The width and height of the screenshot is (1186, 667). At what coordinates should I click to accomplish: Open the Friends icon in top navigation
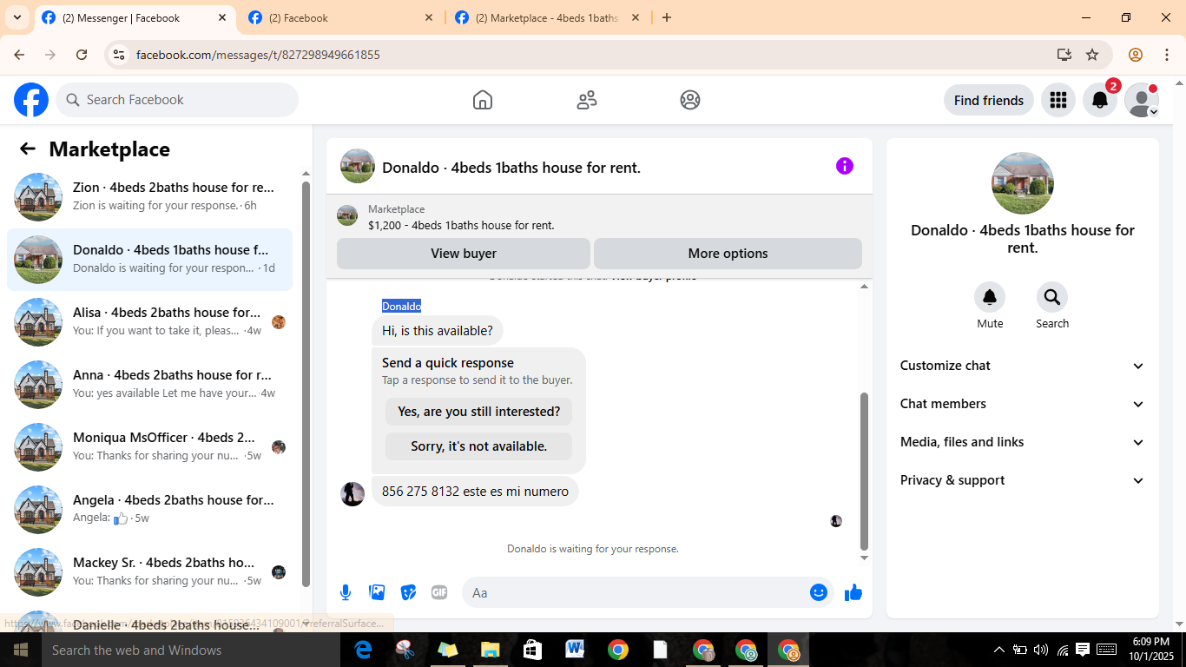click(587, 100)
